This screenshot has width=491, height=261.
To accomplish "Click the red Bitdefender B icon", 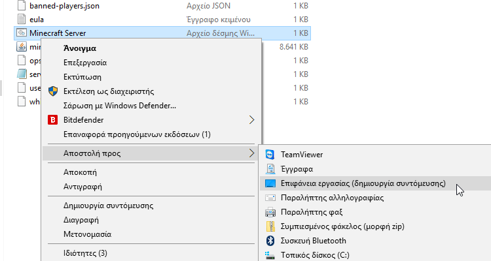I will point(52,120).
